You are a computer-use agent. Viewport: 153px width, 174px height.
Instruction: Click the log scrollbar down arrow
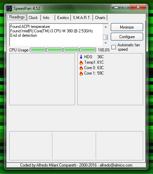pos(106,43)
